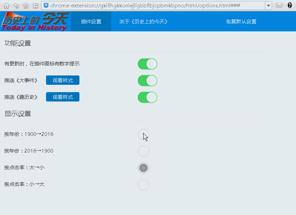Click the 推送《趣历史》 label
This screenshot has width=296, height=215.
pyautogui.click(x=21, y=97)
